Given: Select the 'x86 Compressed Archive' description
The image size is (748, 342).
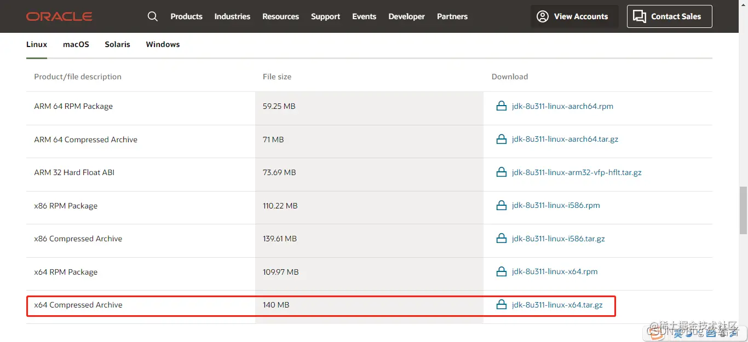Looking at the screenshot, I should tap(78, 239).
